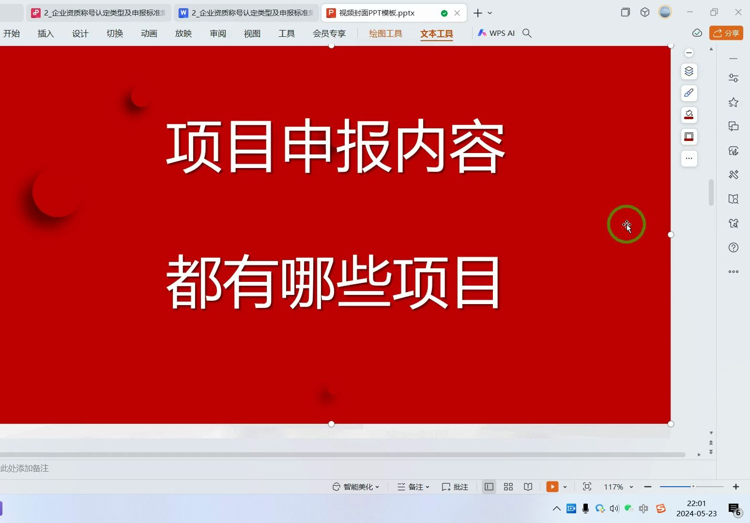Image resolution: width=750 pixels, height=523 pixels.
Task: Switch to normal view
Action: point(489,487)
